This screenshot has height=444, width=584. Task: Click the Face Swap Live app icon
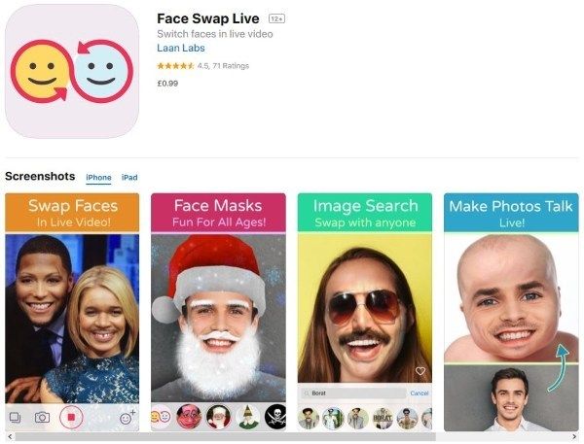click(72, 71)
